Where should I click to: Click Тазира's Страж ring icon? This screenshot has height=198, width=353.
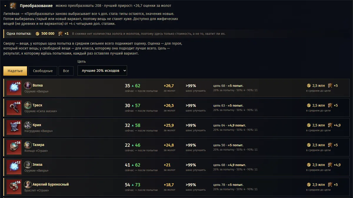pos(14,147)
